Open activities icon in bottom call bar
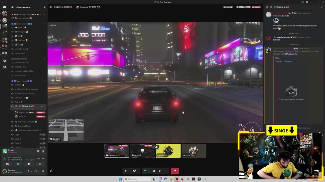The image size is (325, 182). coord(154,171)
